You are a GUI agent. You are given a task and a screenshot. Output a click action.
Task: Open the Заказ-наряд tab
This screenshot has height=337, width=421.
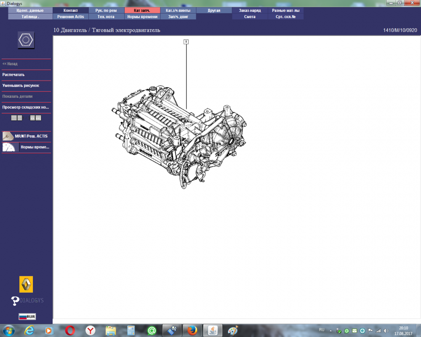pyautogui.click(x=250, y=10)
